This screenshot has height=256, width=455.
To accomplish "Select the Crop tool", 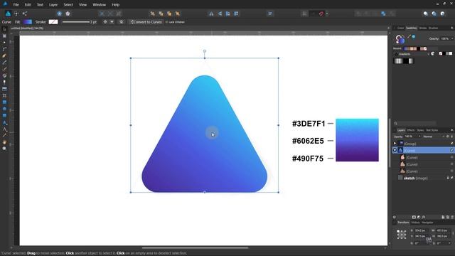I will (x=4, y=95).
